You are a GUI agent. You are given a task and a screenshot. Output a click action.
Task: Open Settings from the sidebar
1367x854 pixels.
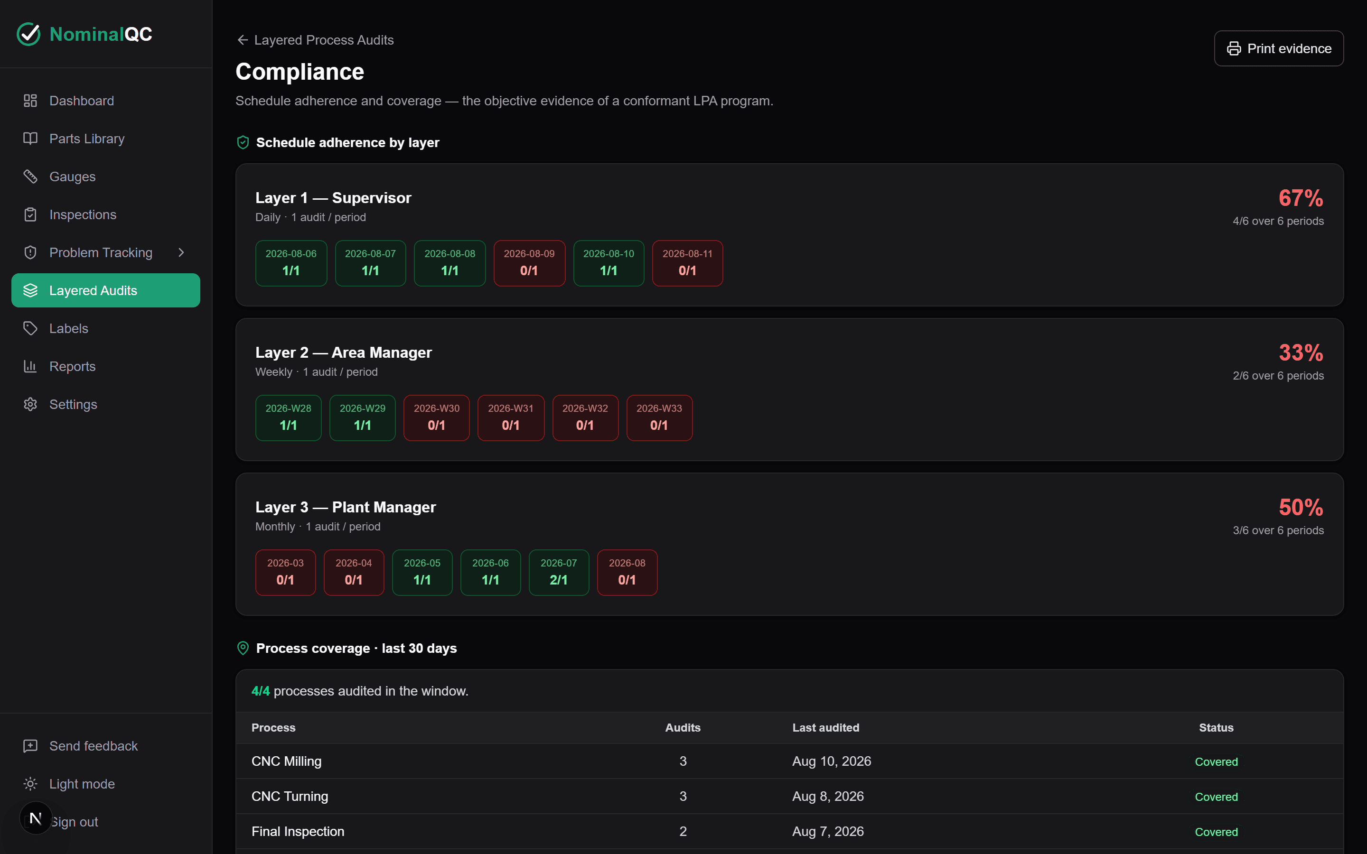click(x=106, y=404)
